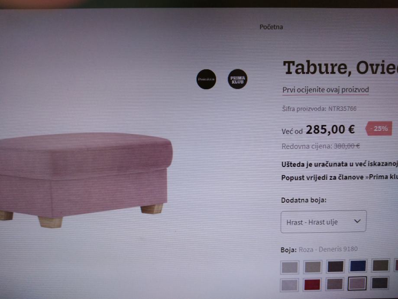Choose the blue color swatch
This screenshot has width=398, height=299.
pyautogui.click(x=358, y=266)
